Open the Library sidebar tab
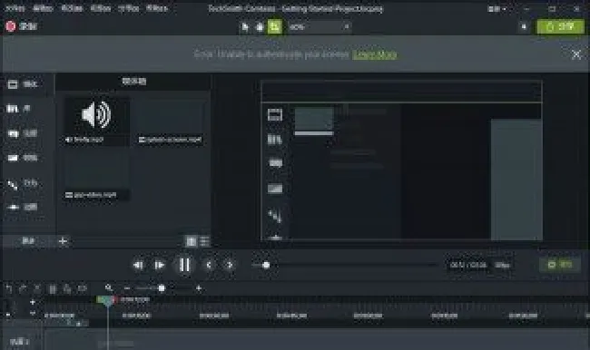This screenshot has height=350, width=590. click(x=19, y=109)
